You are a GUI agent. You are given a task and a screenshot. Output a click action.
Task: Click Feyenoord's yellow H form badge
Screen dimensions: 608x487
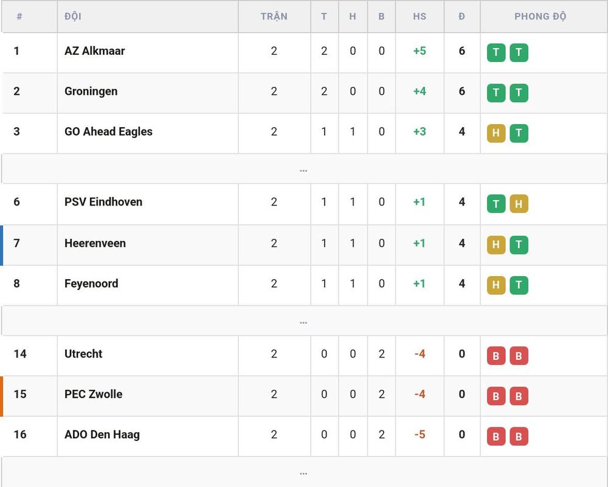pyautogui.click(x=496, y=285)
